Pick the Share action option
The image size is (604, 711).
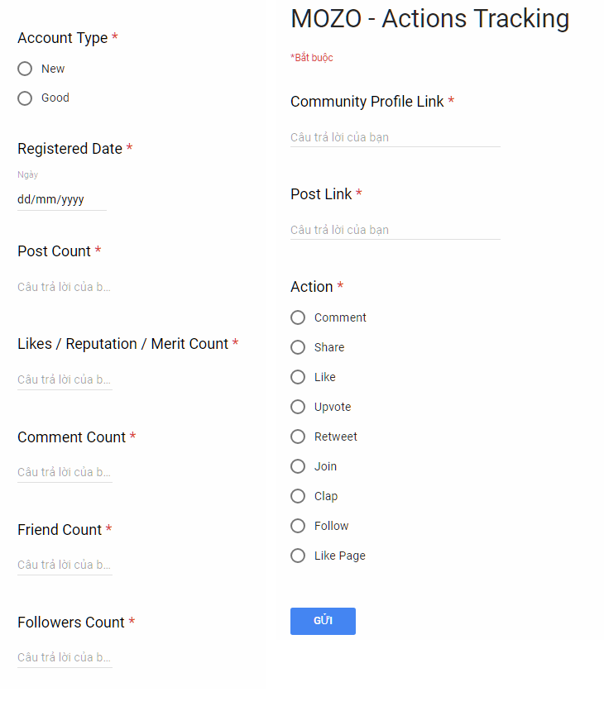click(x=298, y=347)
